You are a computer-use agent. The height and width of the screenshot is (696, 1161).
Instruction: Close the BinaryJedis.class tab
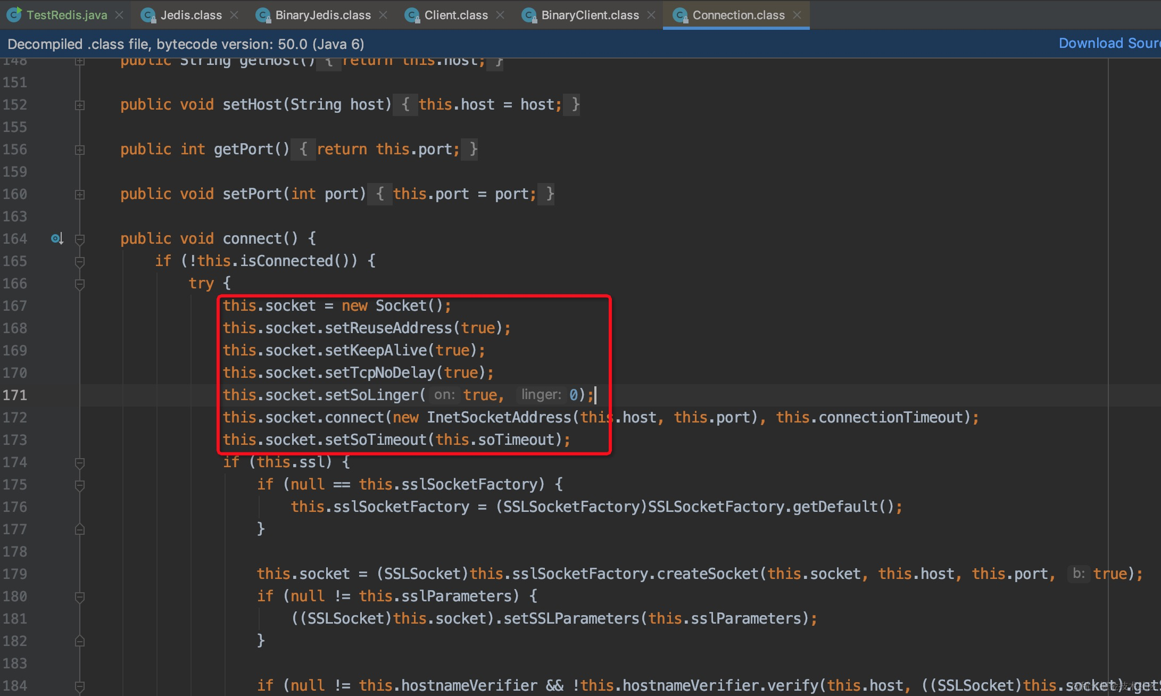click(383, 15)
